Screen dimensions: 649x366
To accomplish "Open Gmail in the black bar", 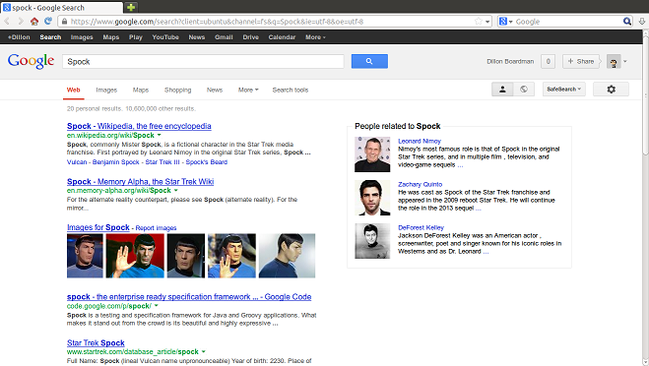I will tap(224, 37).
